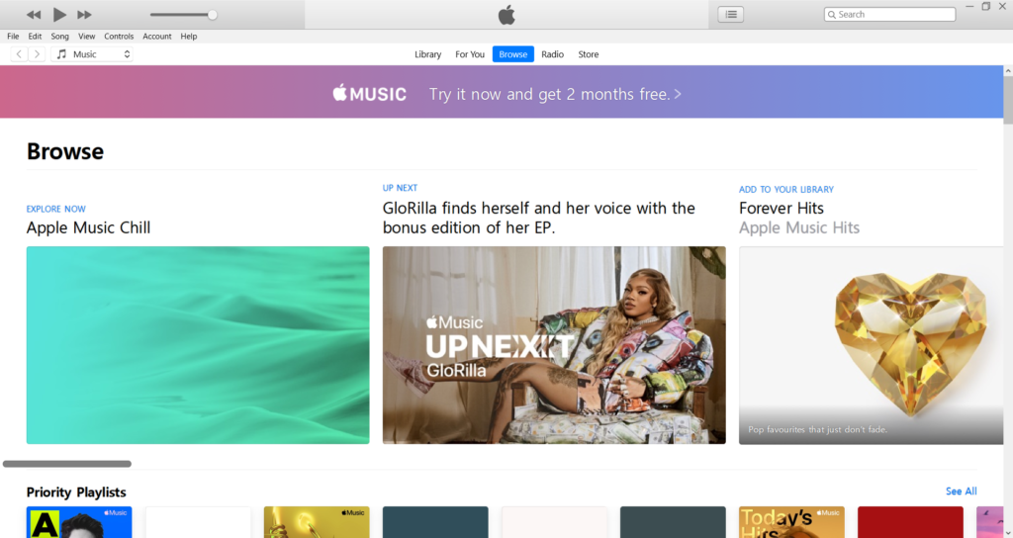Viewport: 1013px width, 538px height.
Task: Open the Song menu
Action: click(60, 37)
